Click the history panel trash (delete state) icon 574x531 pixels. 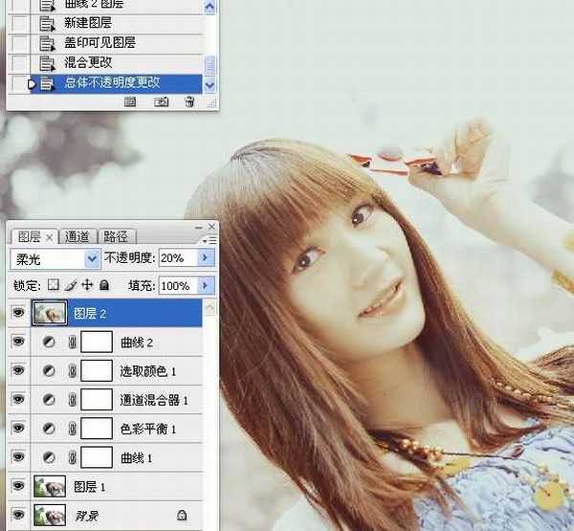[188, 101]
